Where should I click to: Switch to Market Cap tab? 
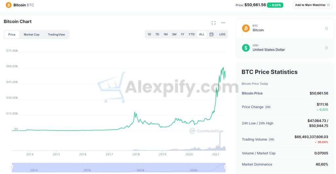tap(31, 35)
